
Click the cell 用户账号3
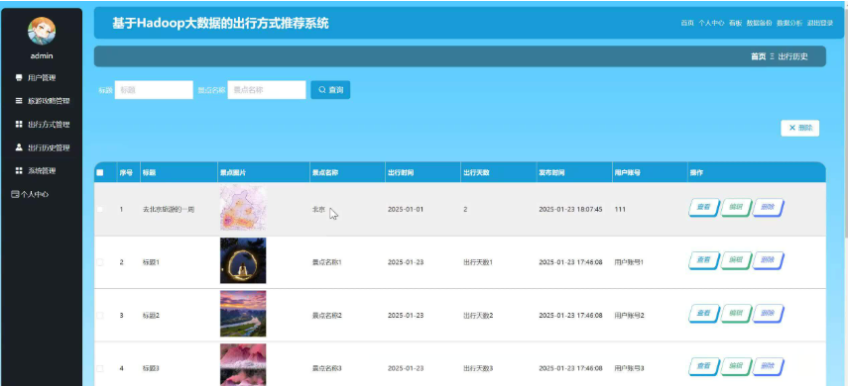coord(630,368)
